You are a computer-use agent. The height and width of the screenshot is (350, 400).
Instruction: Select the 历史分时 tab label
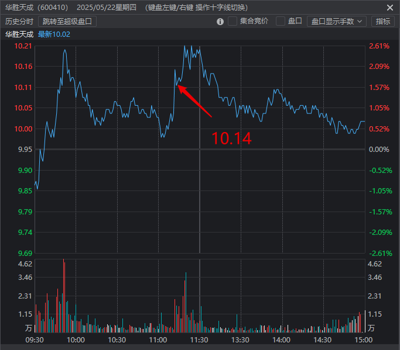pos(19,21)
